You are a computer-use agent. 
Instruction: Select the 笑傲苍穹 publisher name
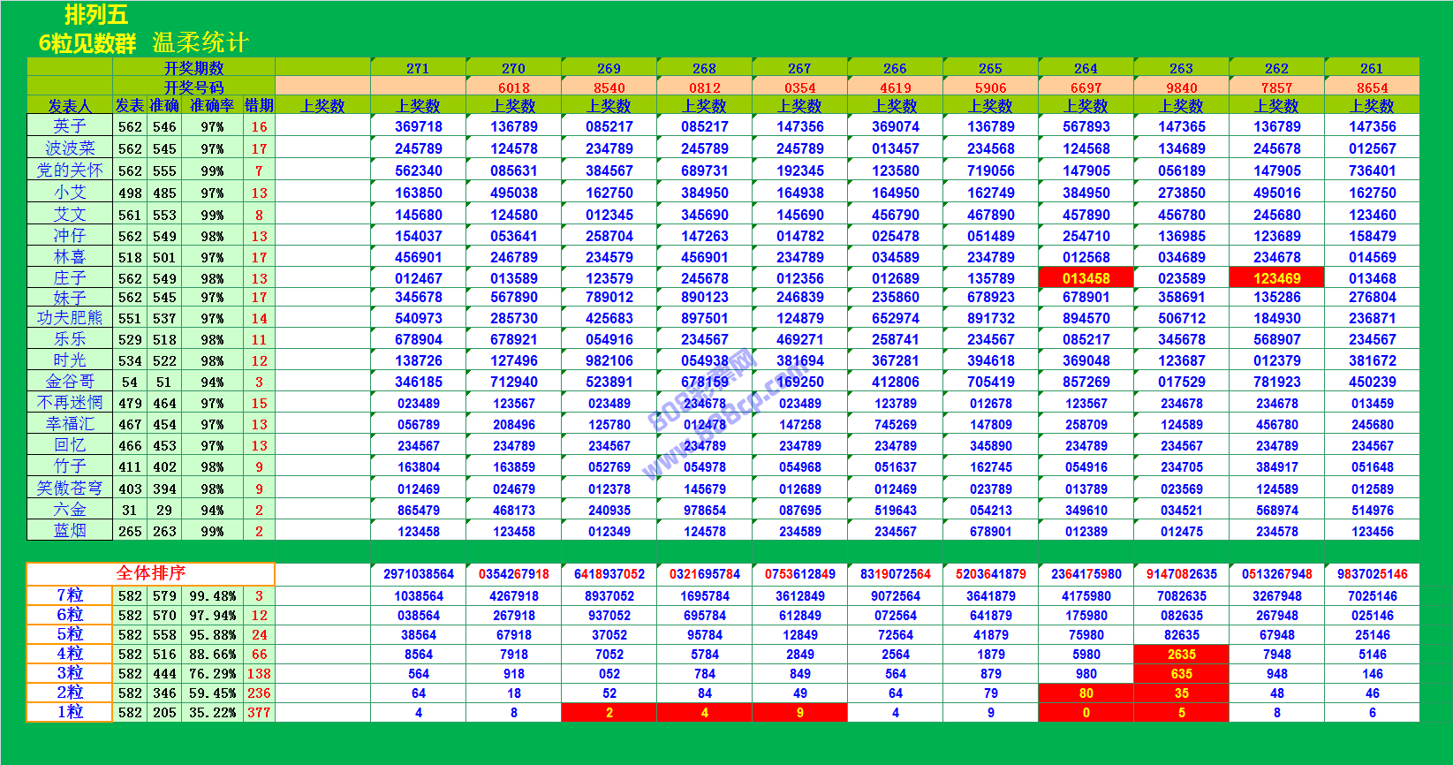[x=69, y=489]
